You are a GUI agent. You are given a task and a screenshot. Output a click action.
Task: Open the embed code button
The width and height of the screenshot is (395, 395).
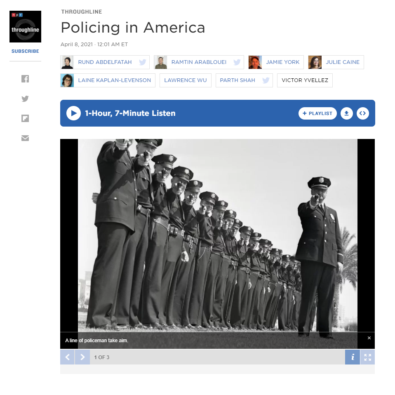pos(363,113)
